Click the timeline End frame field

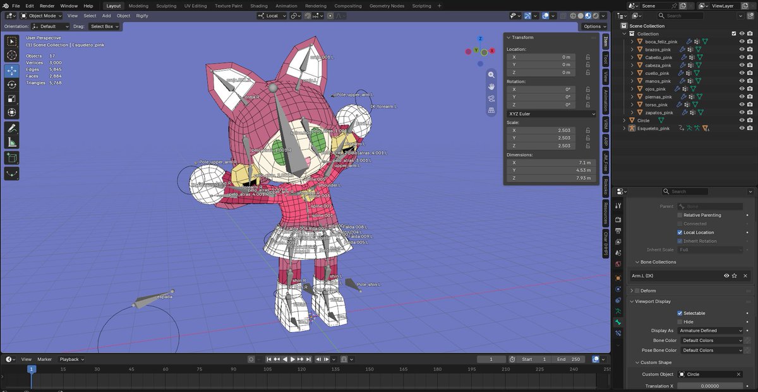coord(568,359)
